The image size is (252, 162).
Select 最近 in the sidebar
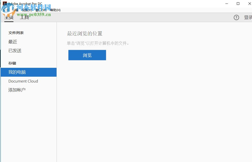pos(13,42)
